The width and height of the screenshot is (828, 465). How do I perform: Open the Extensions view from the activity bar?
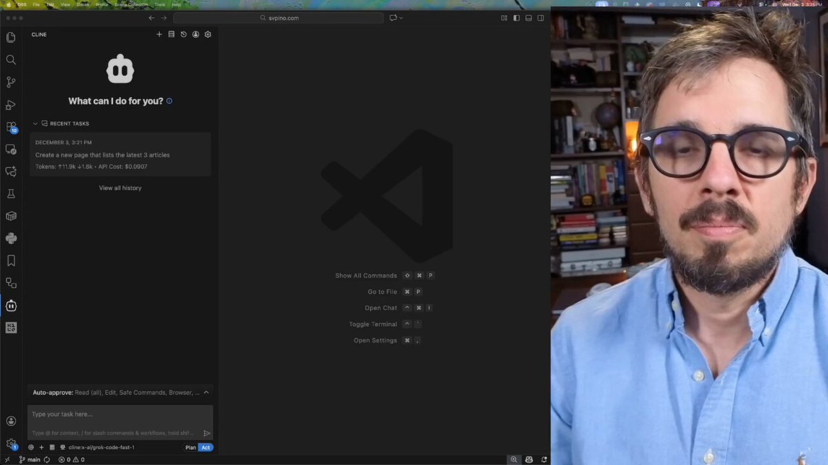[10, 127]
